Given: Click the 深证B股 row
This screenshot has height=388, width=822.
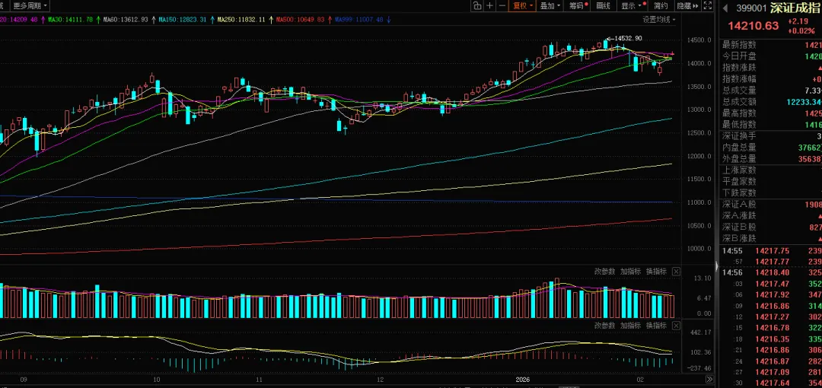Looking at the screenshot, I should click(770, 227).
